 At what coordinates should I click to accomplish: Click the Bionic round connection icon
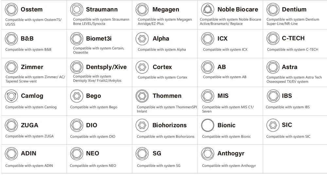pos(208,125)
